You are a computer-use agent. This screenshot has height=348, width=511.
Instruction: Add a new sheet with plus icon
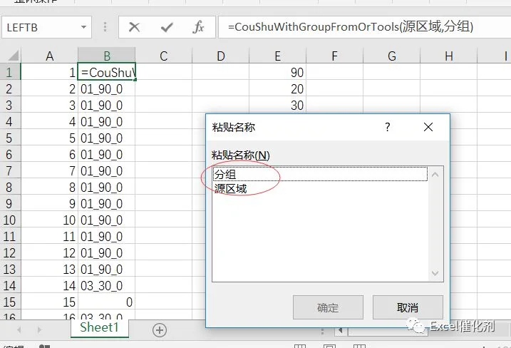point(160,330)
